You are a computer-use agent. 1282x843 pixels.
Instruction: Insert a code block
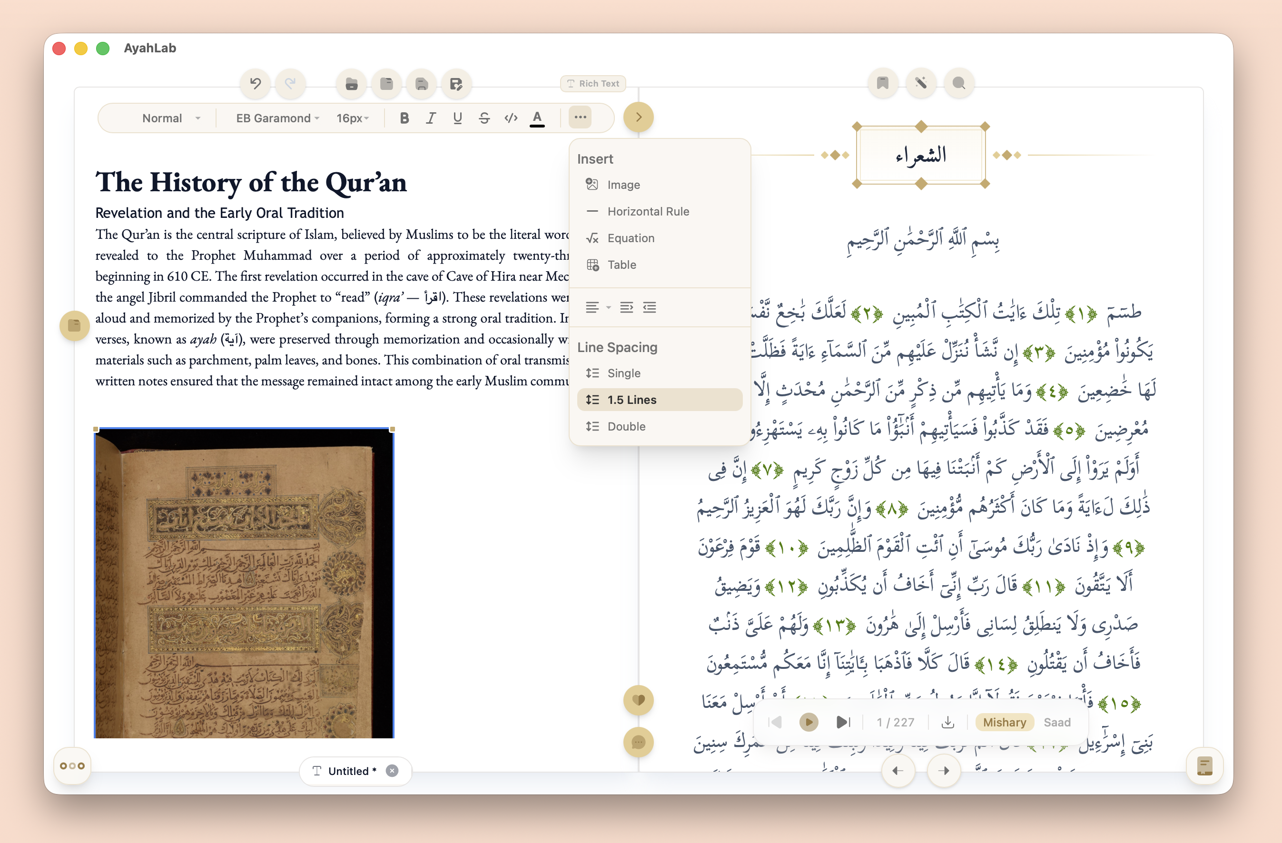(x=510, y=118)
